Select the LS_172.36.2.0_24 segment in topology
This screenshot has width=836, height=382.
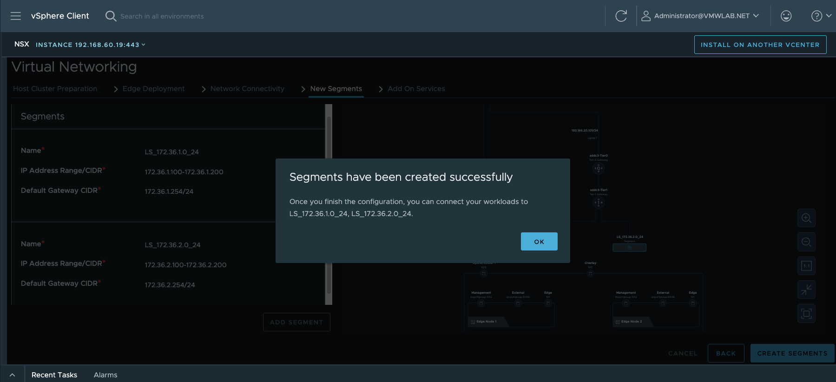(x=630, y=248)
